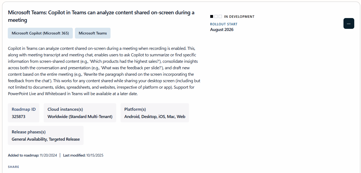Click the Added to roadmap date 11/20/2024
Screen dimensions: 361x173
tap(48, 155)
